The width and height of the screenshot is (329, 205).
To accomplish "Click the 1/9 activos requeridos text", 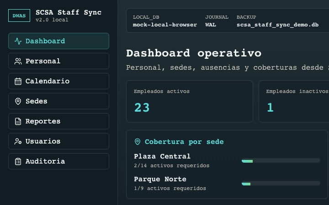I will [x=170, y=188].
